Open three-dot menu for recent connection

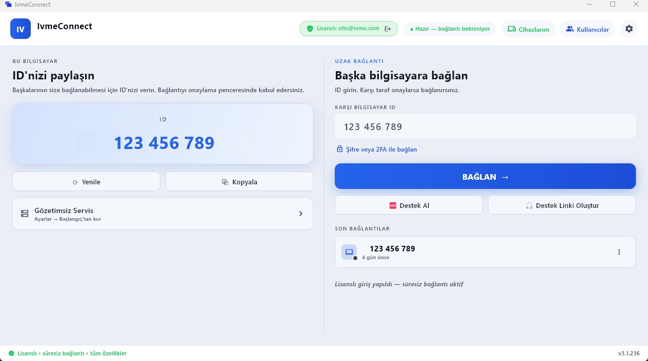click(619, 252)
